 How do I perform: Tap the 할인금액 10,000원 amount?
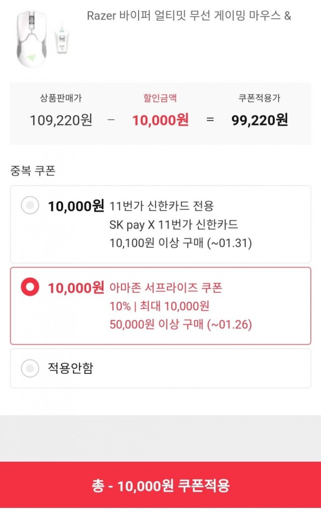click(160, 120)
